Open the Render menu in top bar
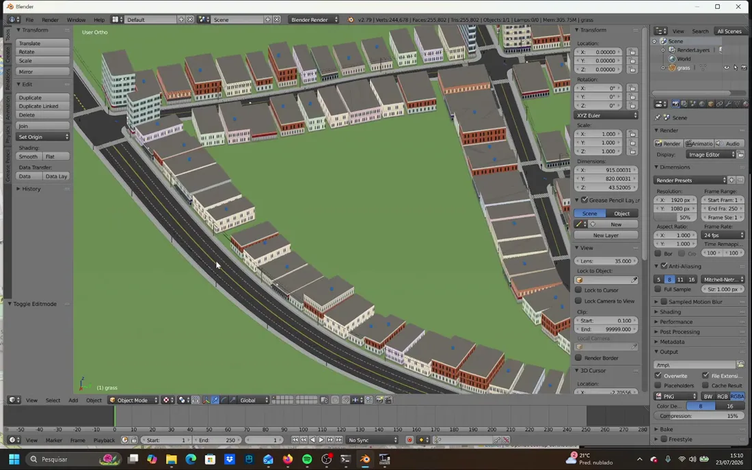 [x=50, y=20]
